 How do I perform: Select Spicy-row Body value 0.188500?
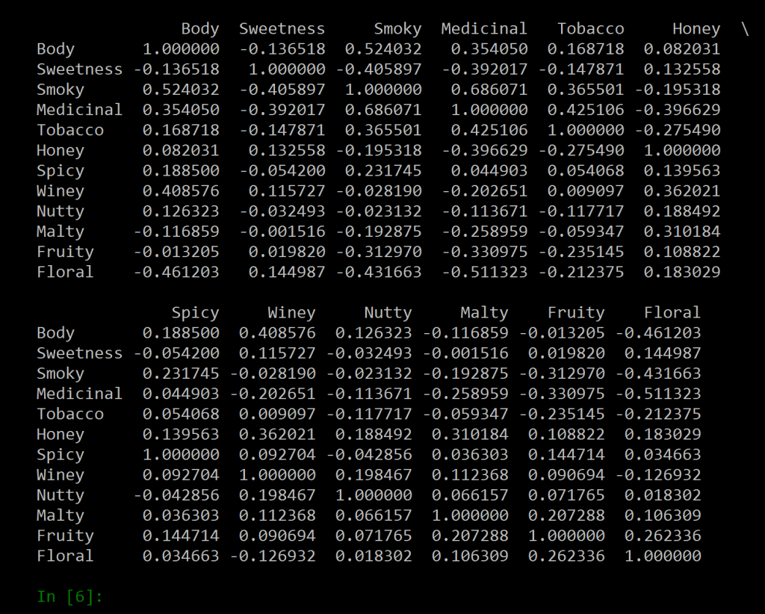[181, 171]
